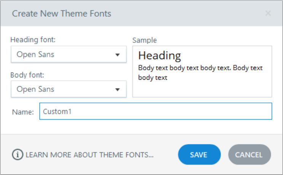Click Open Sans in Body font box

click(35, 89)
